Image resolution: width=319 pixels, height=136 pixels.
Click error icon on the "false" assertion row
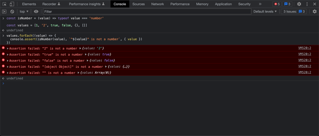[x=3, y=60]
